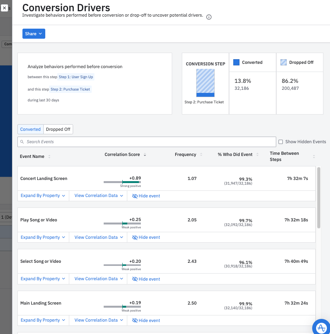Hide the Play Song or Video event
Screen dimensions: 330x334
(x=146, y=238)
